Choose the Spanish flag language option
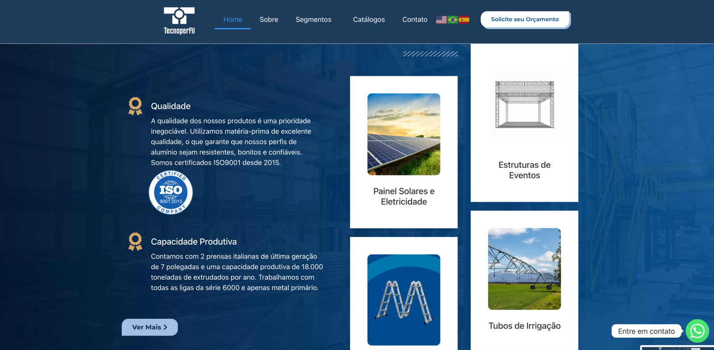 tap(464, 20)
